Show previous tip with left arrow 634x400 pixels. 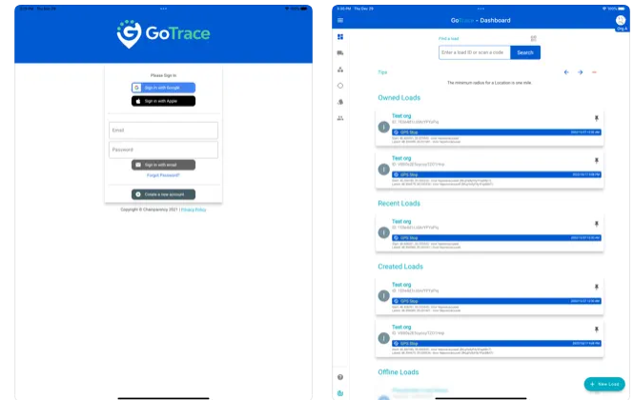566,72
